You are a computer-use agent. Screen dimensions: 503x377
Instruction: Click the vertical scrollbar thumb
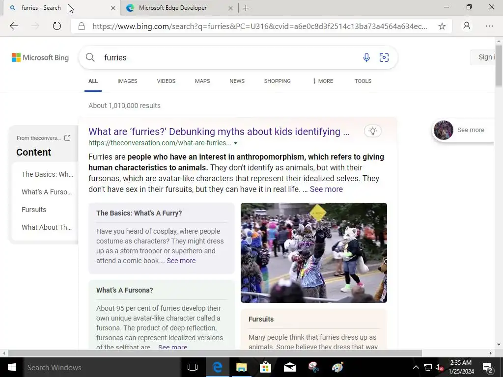pyautogui.click(x=499, y=65)
